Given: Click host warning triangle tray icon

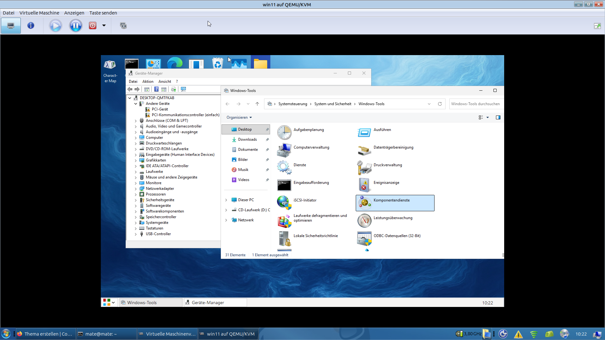Looking at the screenshot, I should [x=518, y=334].
